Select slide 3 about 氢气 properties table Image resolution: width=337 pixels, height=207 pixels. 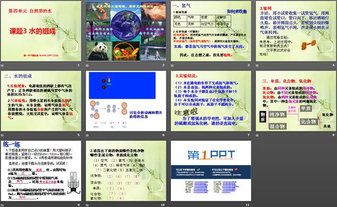(x=211, y=31)
